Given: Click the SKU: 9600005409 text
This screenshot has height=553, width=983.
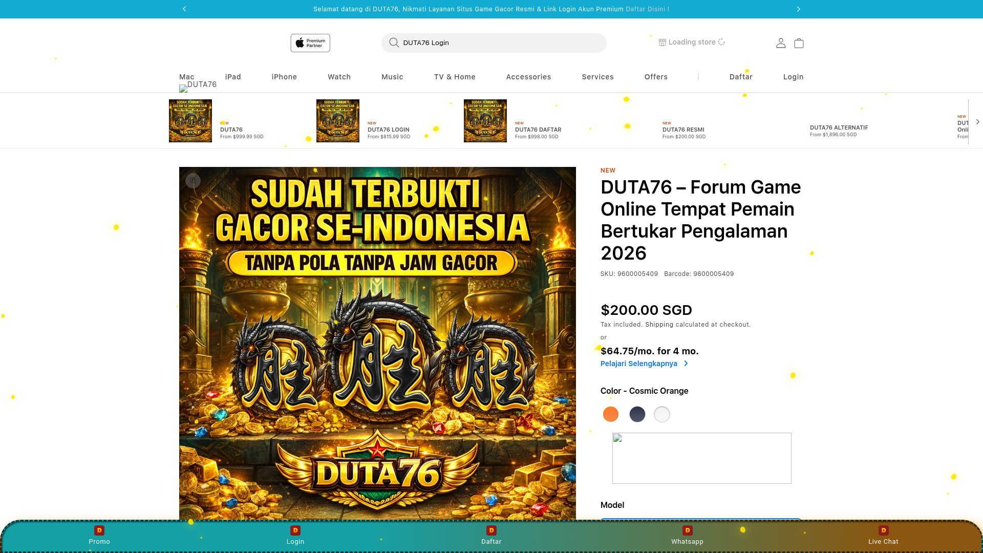Looking at the screenshot, I should click(629, 274).
